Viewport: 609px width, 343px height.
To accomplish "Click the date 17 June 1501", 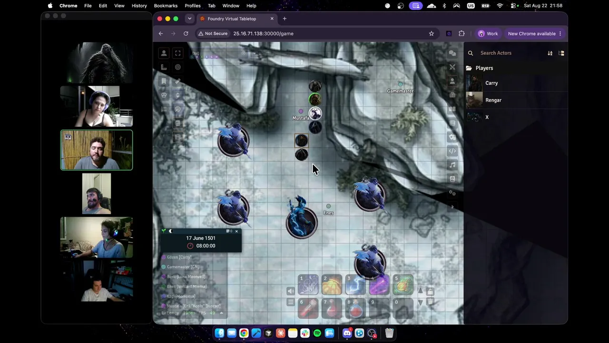I will (x=201, y=238).
